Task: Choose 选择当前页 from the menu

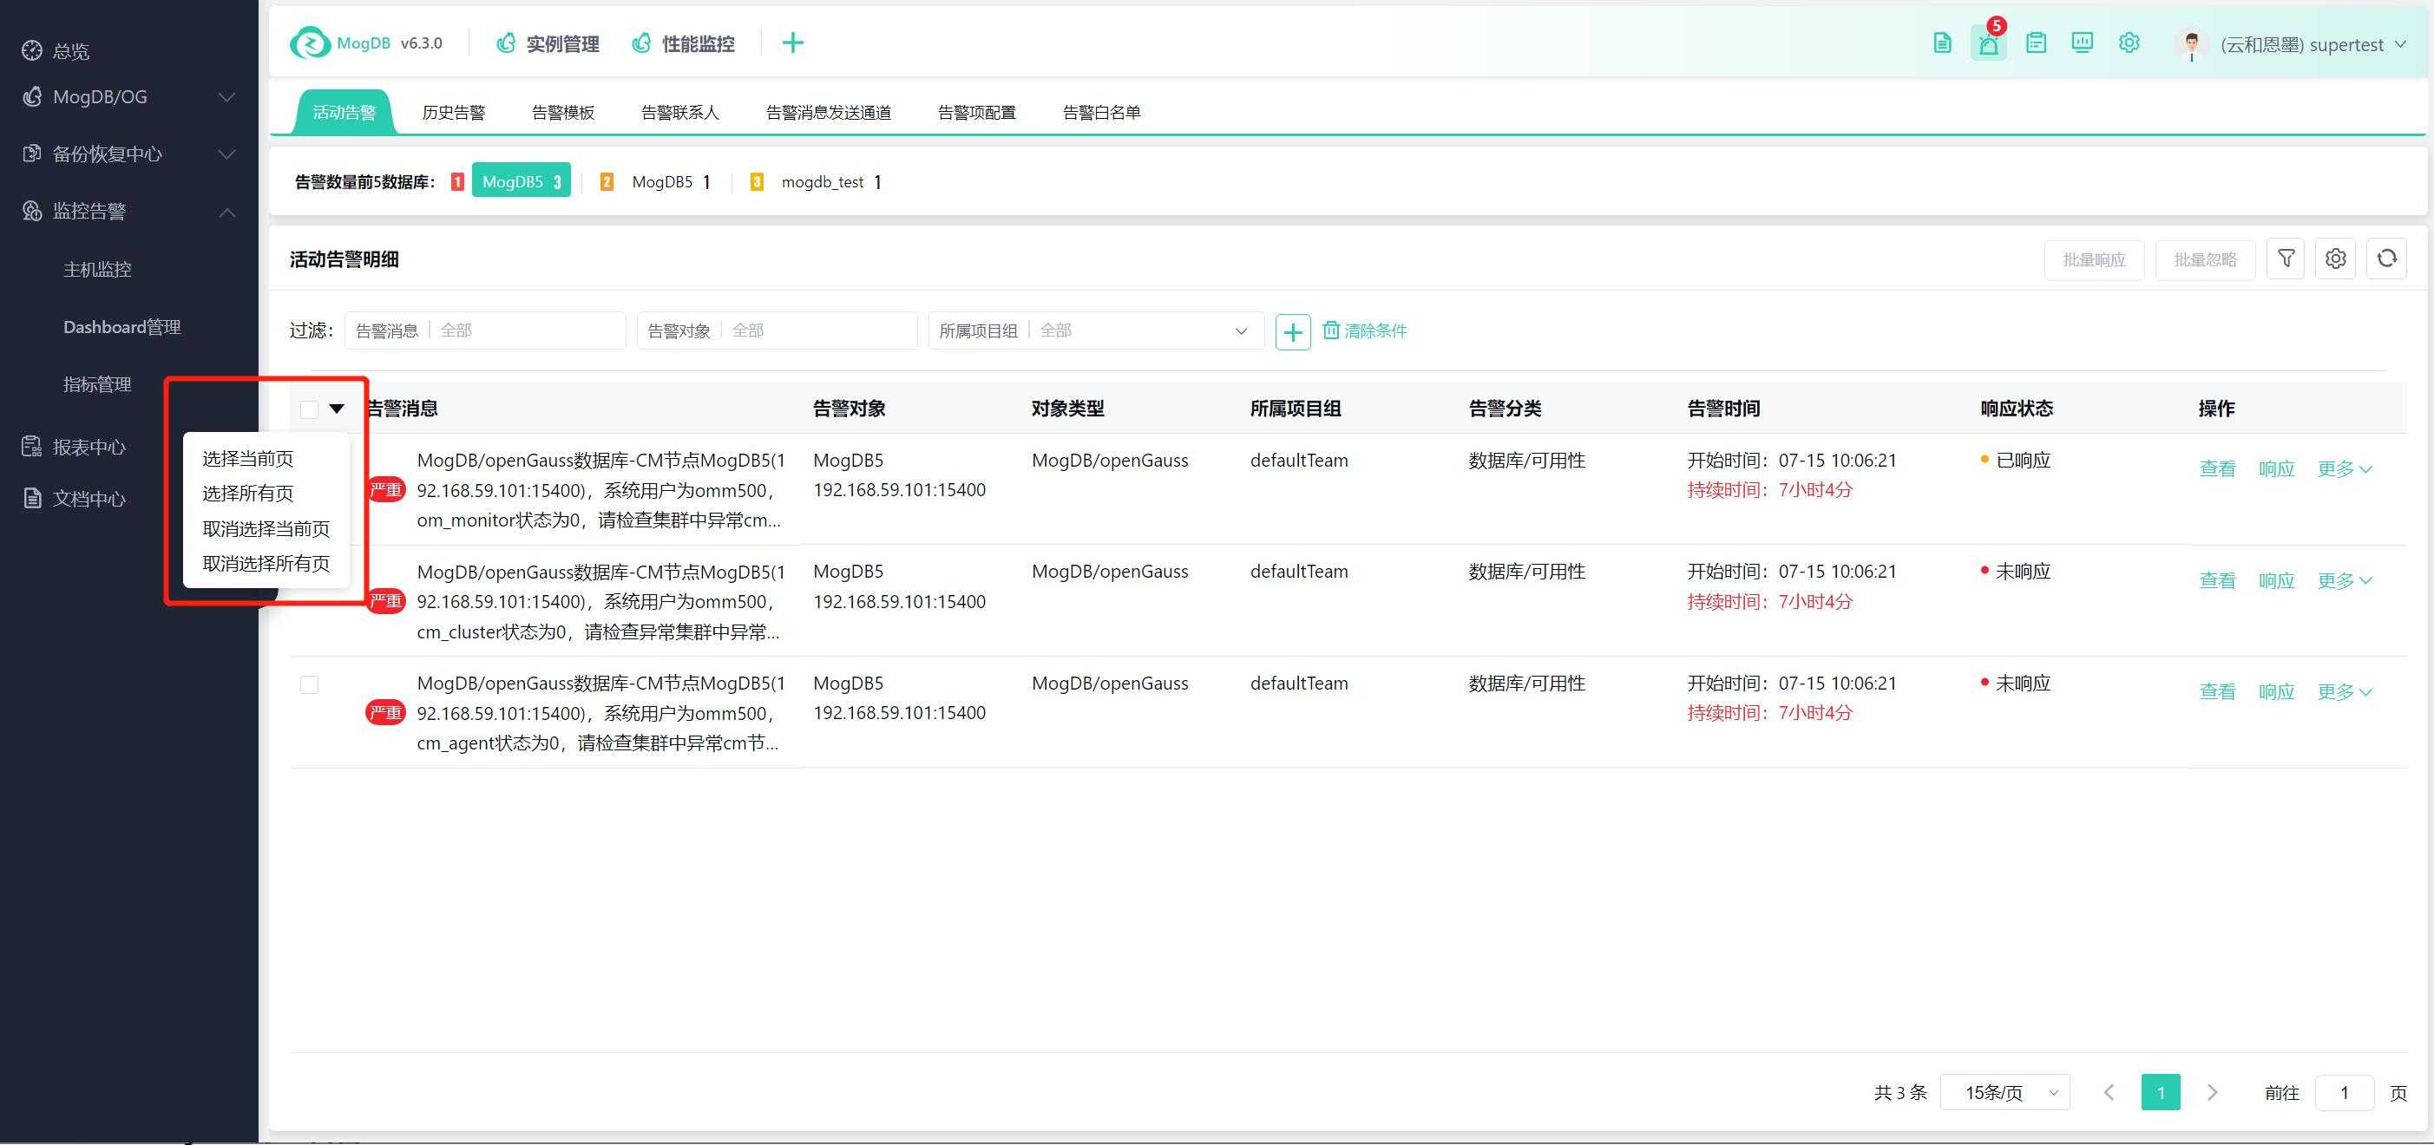Action: (247, 458)
